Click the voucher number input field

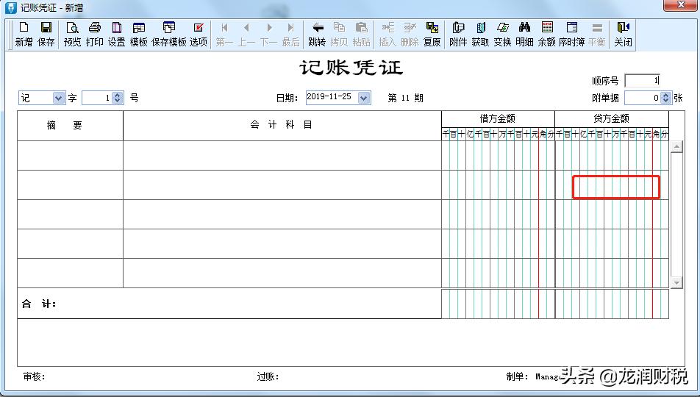click(97, 98)
